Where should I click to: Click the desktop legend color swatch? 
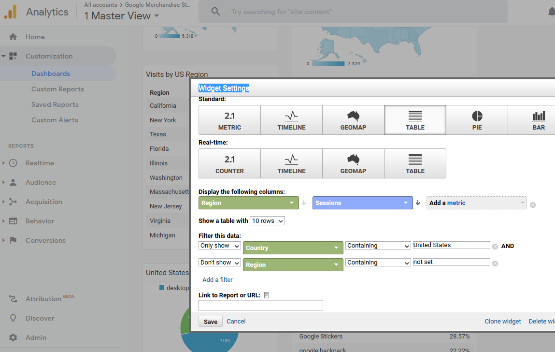click(x=162, y=288)
